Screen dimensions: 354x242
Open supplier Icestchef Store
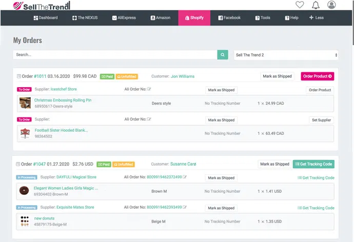[x=64, y=89]
